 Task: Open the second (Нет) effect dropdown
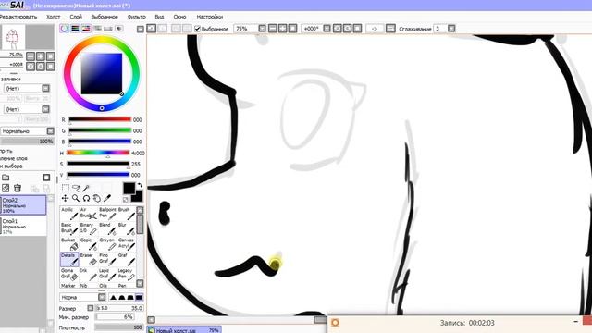click(x=45, y=109)
